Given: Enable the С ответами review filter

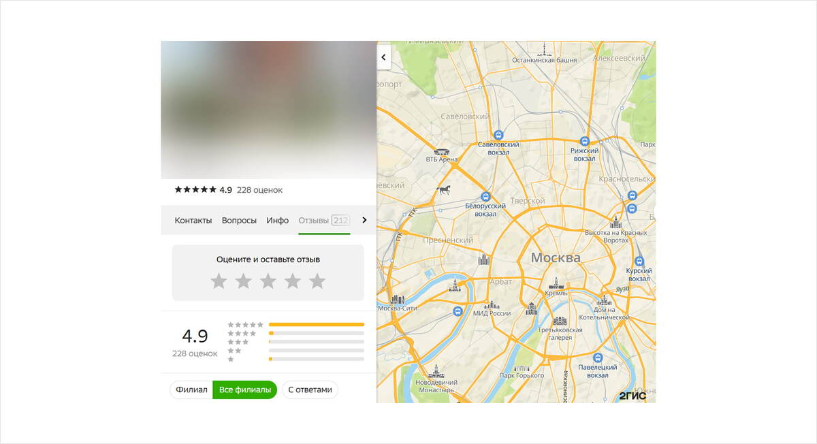Looking at the screenshot, I should [x=310, y=390].
